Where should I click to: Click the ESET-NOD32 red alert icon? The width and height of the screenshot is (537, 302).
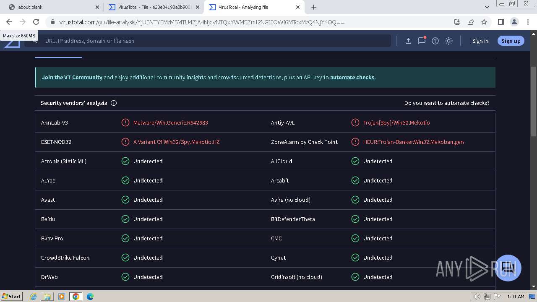[125, 142]
